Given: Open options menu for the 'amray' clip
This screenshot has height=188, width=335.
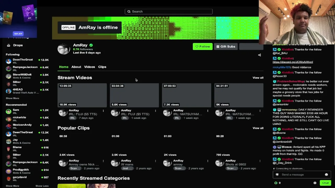Looking at the screenshot, I should pos(208,161).
